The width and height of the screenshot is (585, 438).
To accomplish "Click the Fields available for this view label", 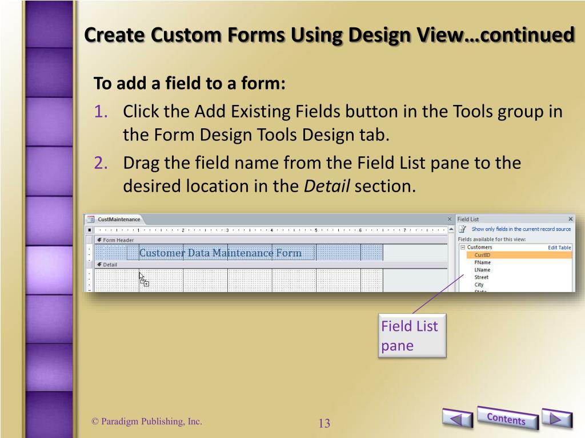I will coord(492,239).
